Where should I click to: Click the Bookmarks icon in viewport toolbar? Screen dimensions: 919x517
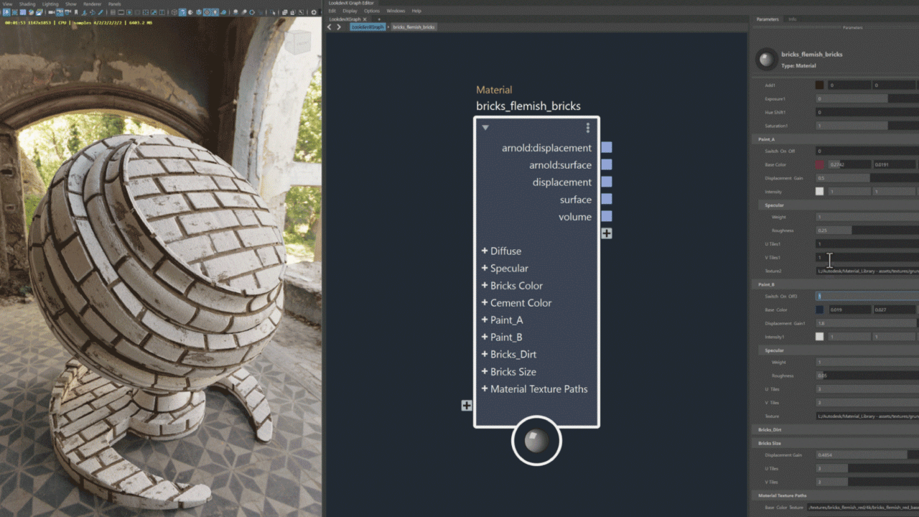tap(76, 12)
